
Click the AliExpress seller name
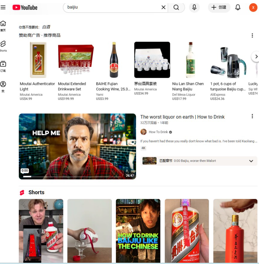(218, 95)
